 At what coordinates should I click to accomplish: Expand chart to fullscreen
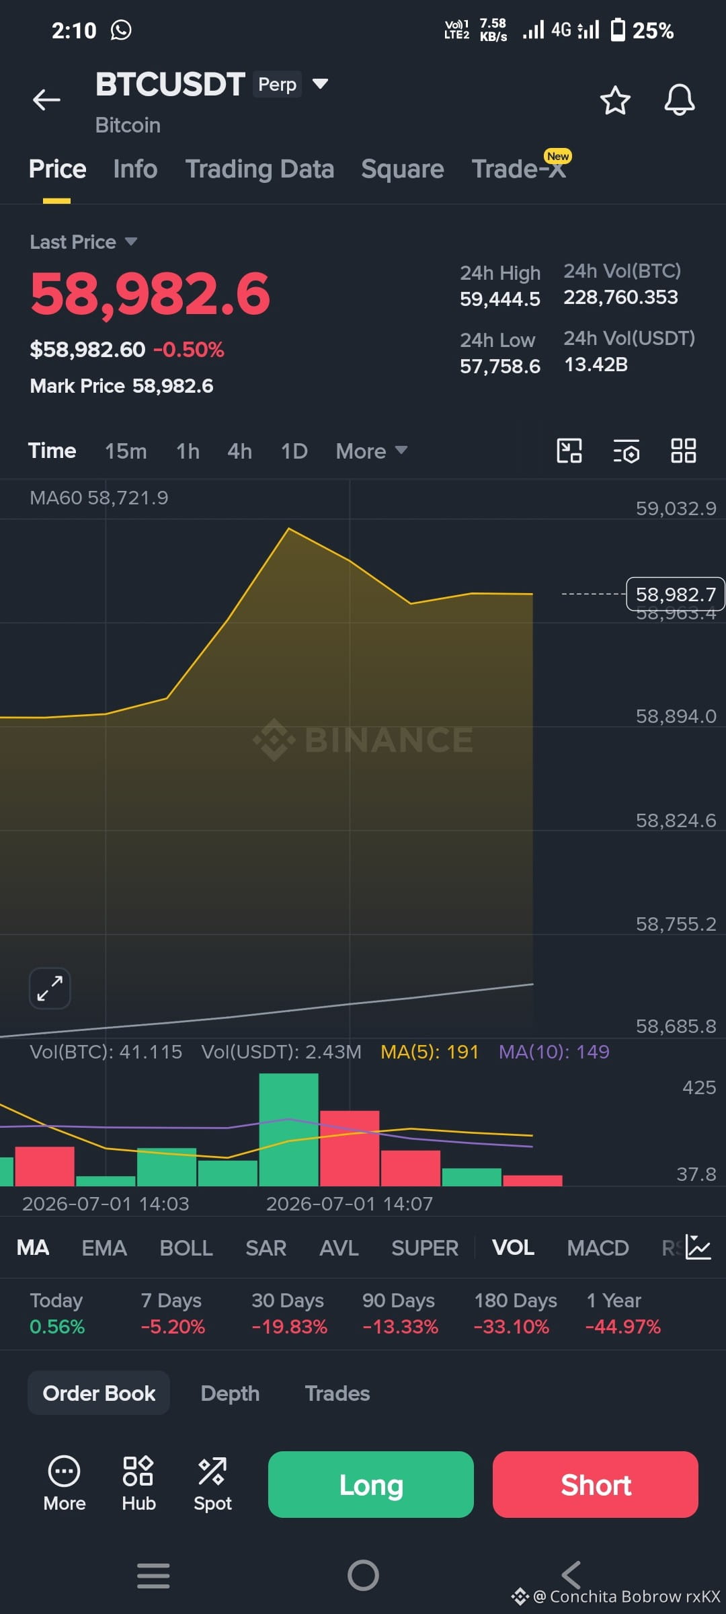(50, 988)
